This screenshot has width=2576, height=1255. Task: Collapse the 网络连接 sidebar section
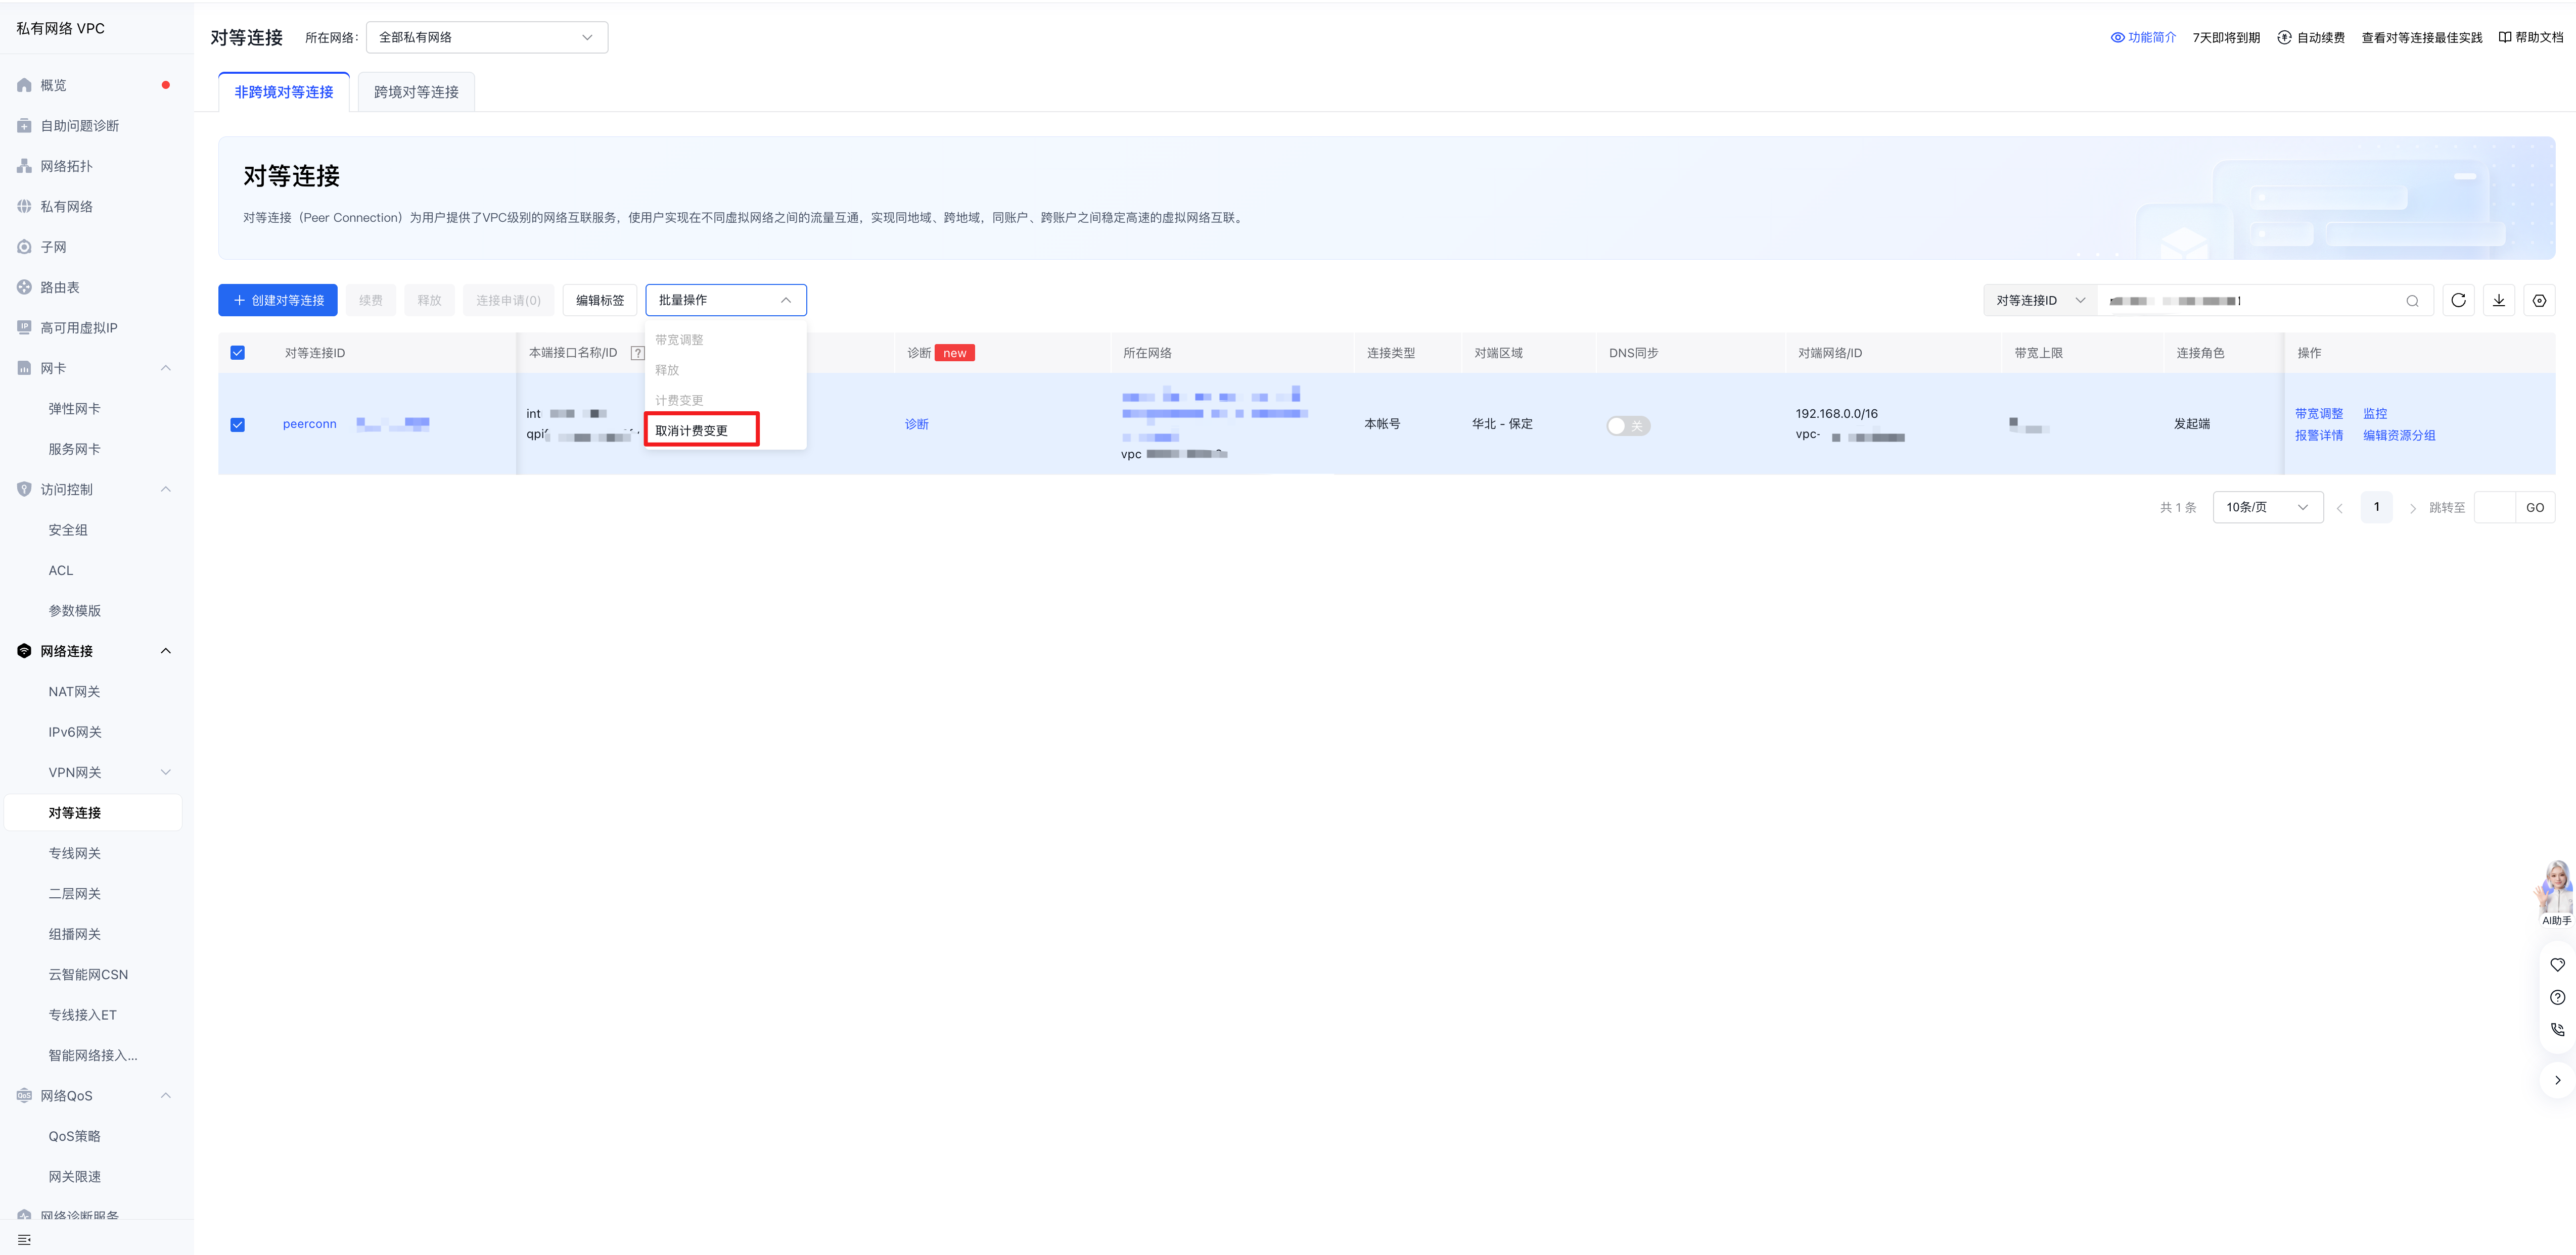[x=166, y=651]
